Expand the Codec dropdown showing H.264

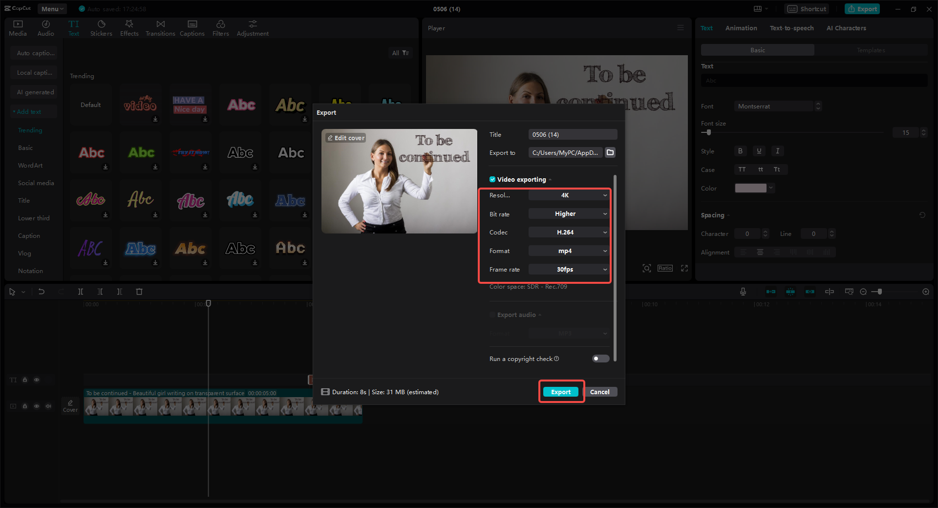[568, 232]
